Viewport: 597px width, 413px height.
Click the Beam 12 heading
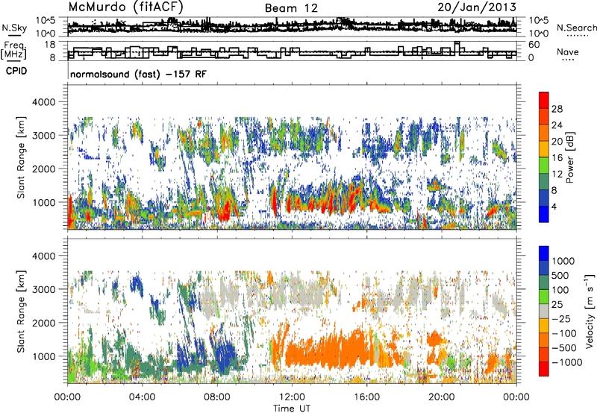[x=291, y=8]
